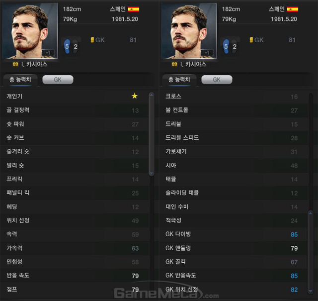Click the right Casillas player portrait
The image size is (318, 301).
189,31
